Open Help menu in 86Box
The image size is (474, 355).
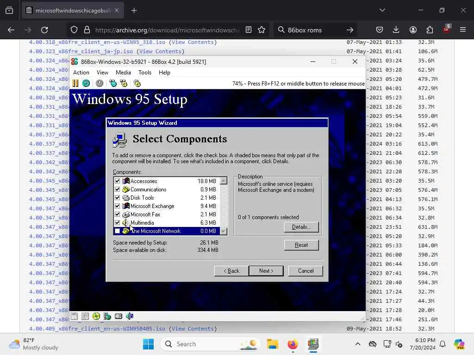tap(164, 73)
